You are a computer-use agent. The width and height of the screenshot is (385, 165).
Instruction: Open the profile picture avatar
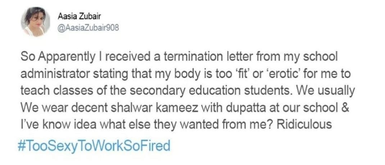tap(35, 22)
